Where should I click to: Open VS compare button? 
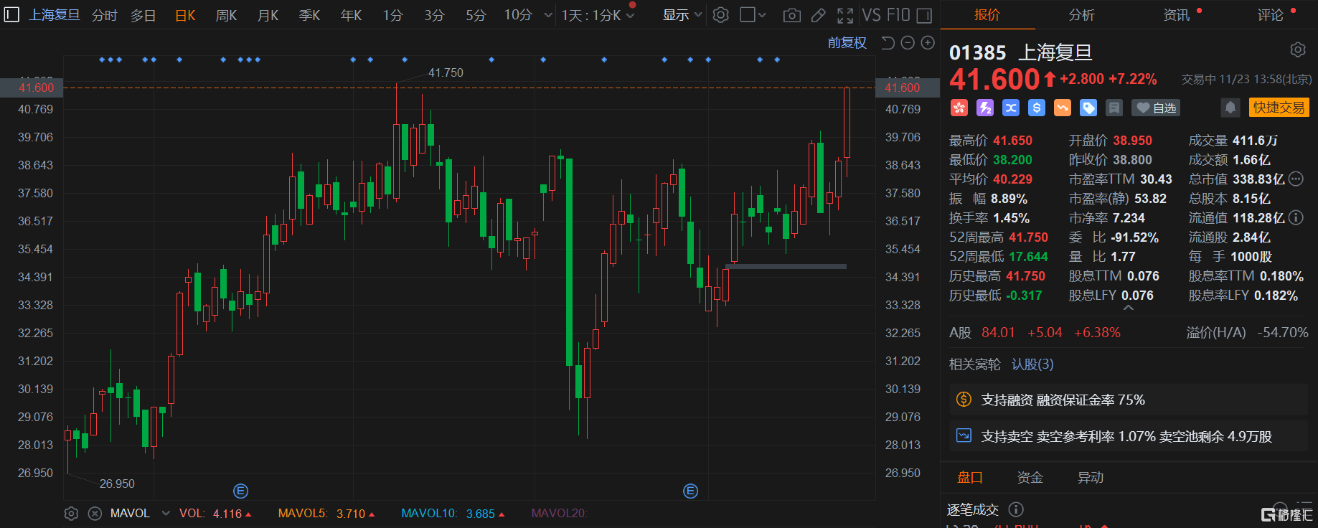click(x=871, y=15)
